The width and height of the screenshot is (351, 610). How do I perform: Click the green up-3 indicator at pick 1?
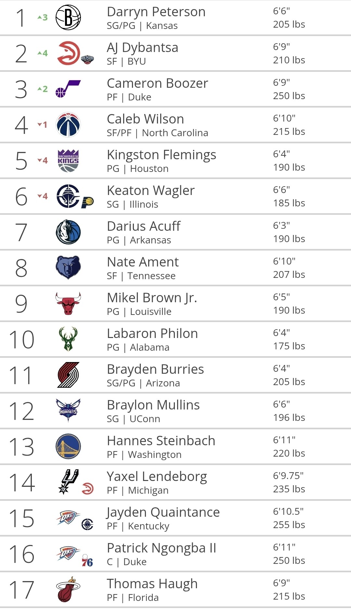(x=43, y=18)
